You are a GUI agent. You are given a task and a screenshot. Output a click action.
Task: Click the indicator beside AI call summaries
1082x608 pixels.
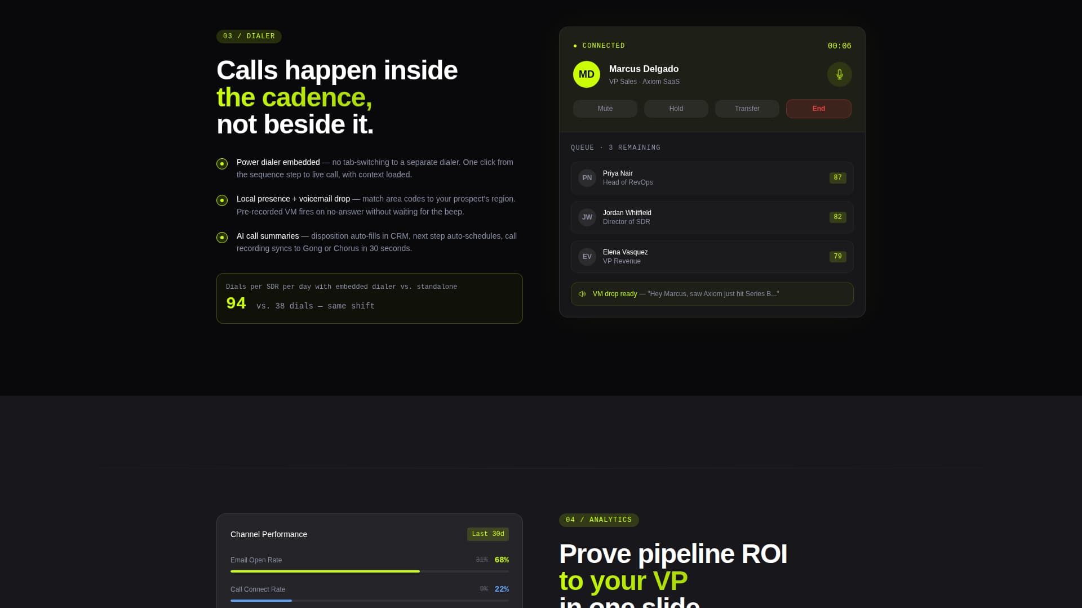point(221,238)
